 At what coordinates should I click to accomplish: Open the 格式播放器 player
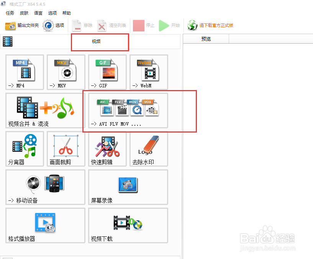coord(45,225)
